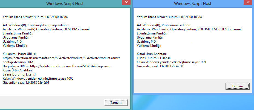Click Tamam in the Professional edition dialog
254x110 pixels.
point(237,86)
